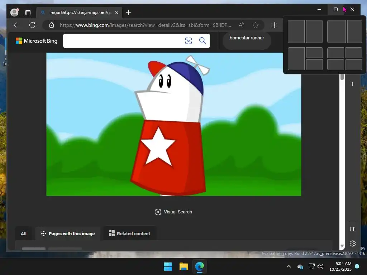Open the tab actions menu icon
The width and height of the screenshot is (367, 275).
click(28, 13)
